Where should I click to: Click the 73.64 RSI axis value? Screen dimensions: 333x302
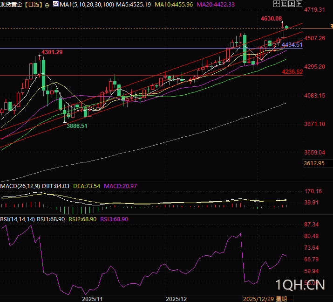tap(311, 248)
